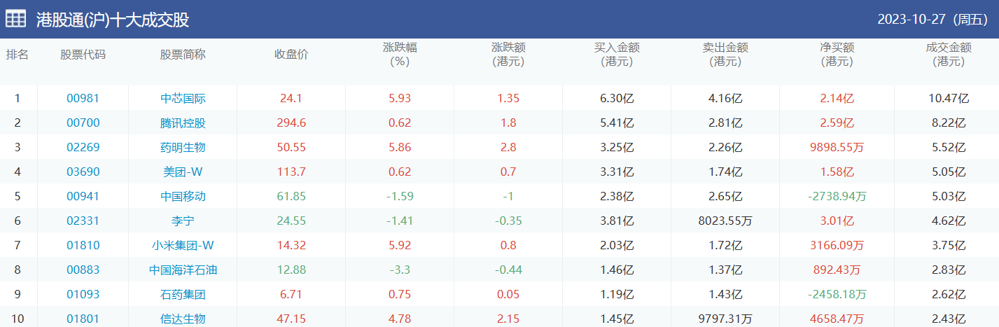Select turnover 2.43亿 cell

tap(949, 319)
